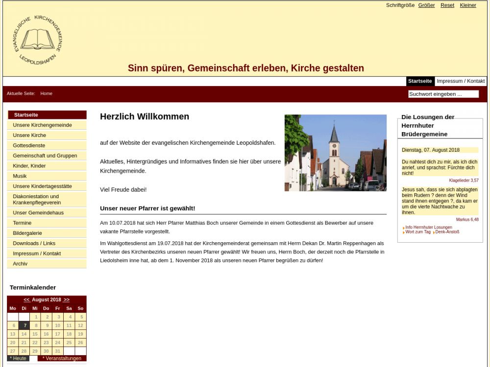This screenshot has height=367, width=490.
Task: Open Unsere Kirchengemeinde in sidebar
Action: pyautogui.click(x=42, y=125)
